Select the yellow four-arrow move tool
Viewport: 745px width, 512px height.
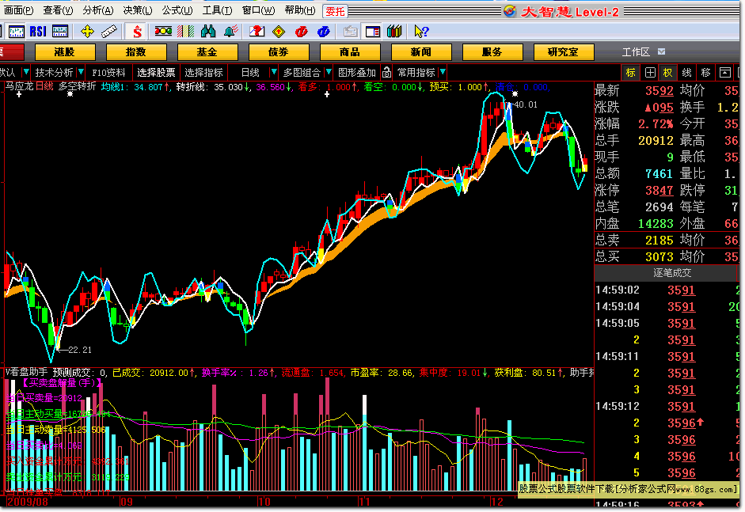pos(87,32)
